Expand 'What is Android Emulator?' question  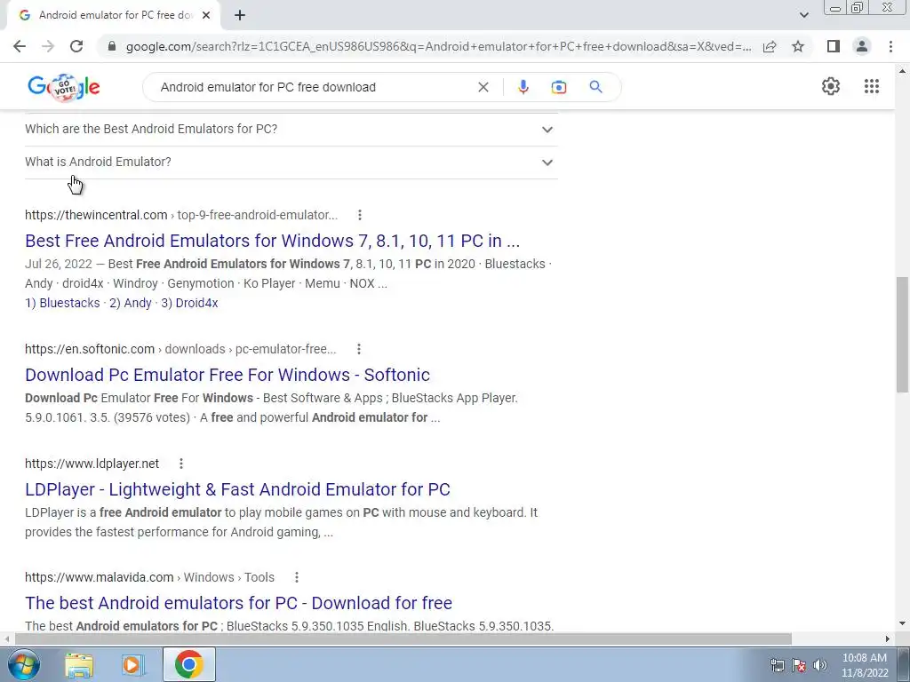291,163
